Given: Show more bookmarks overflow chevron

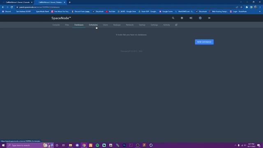Looking at the screenshot, I should (x=260, y=12).
